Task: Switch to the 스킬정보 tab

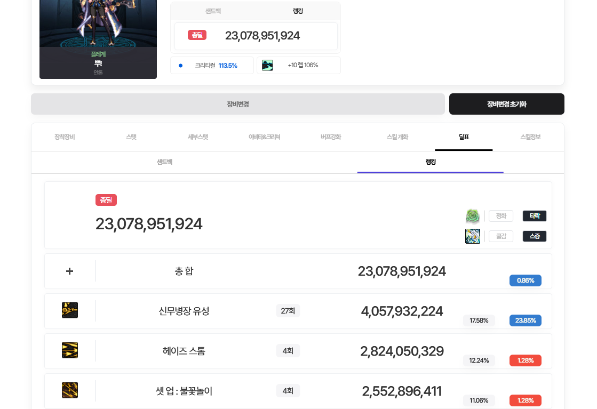Action: 530,137
